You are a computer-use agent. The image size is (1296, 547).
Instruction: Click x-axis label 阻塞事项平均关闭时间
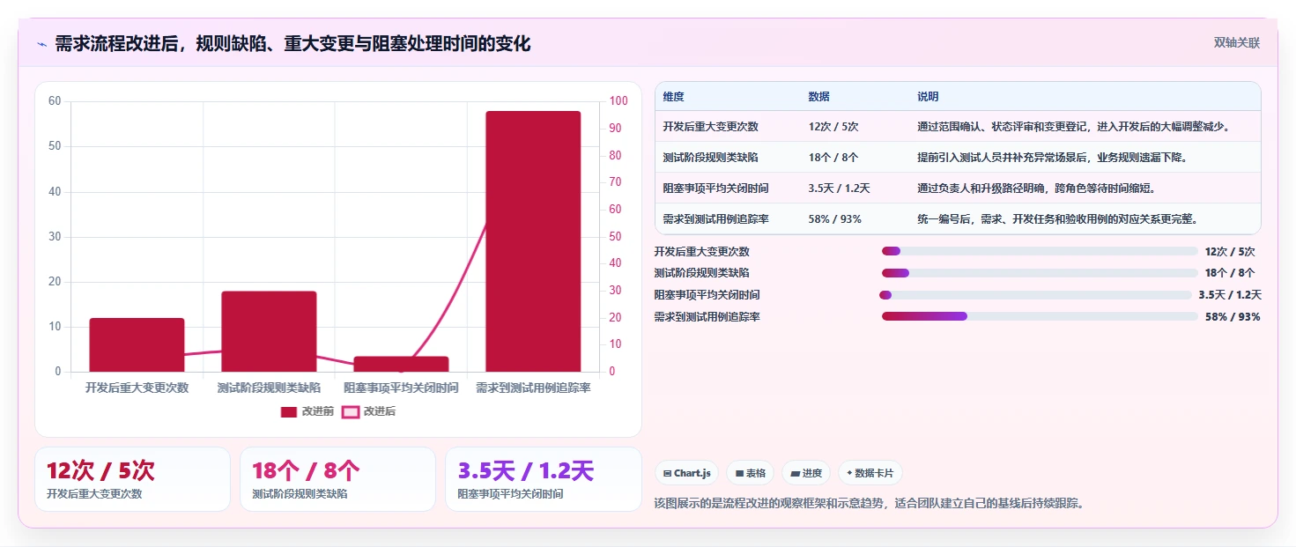coord(401,388)
